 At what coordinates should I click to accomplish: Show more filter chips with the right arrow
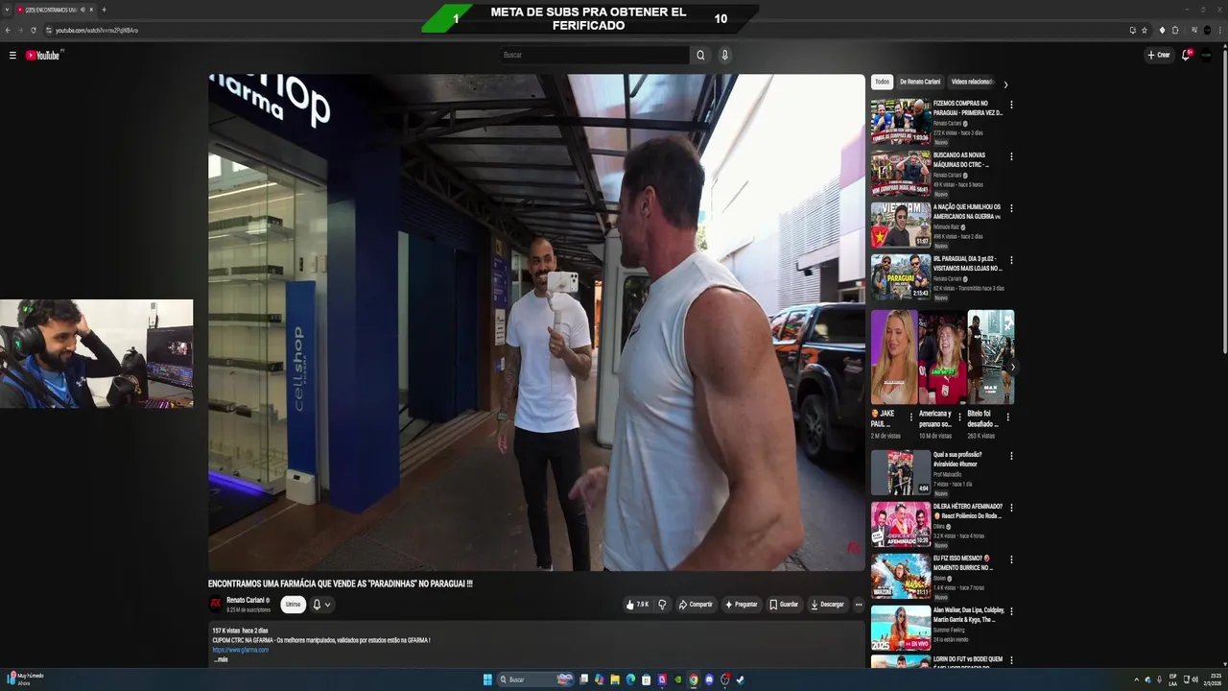[1005, 84]
